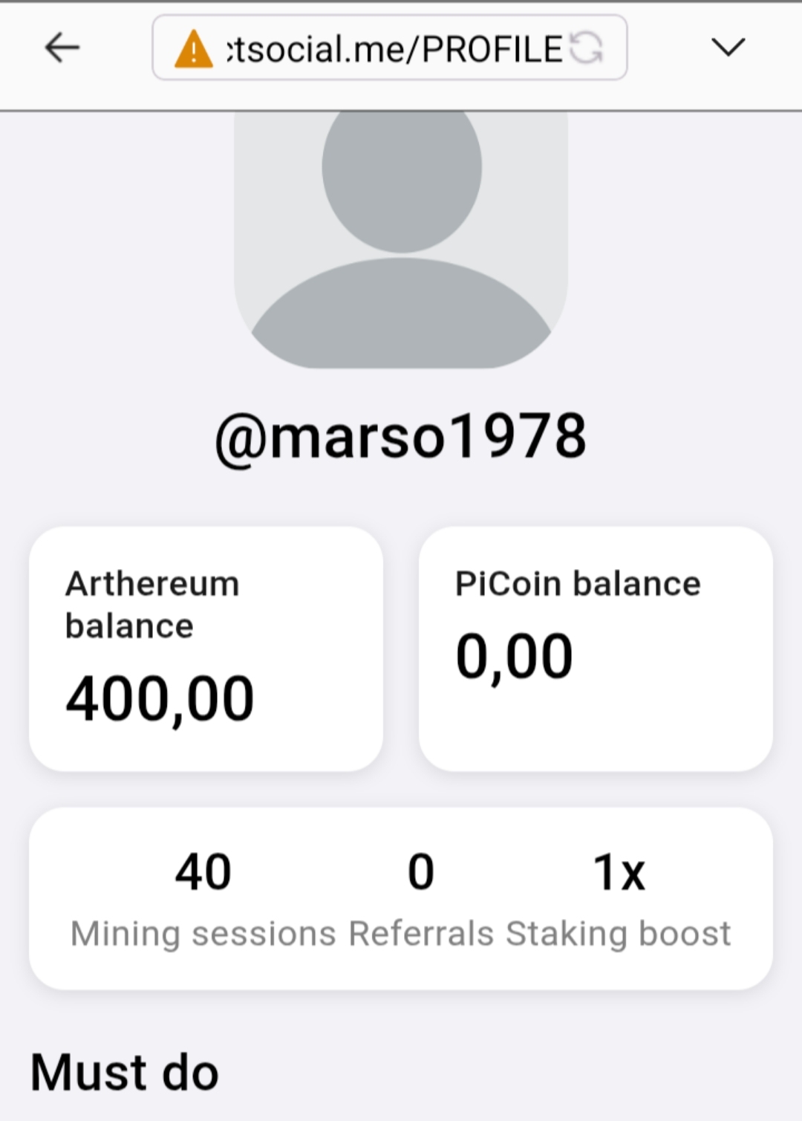The height and width of the screenshot is (1121, 802).
Task: Tap the back arrow icon
Action: point(62,48)
